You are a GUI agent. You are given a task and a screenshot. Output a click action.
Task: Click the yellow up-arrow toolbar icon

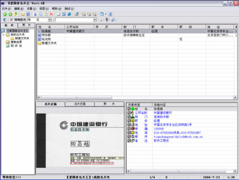click(x=16, y=14)
